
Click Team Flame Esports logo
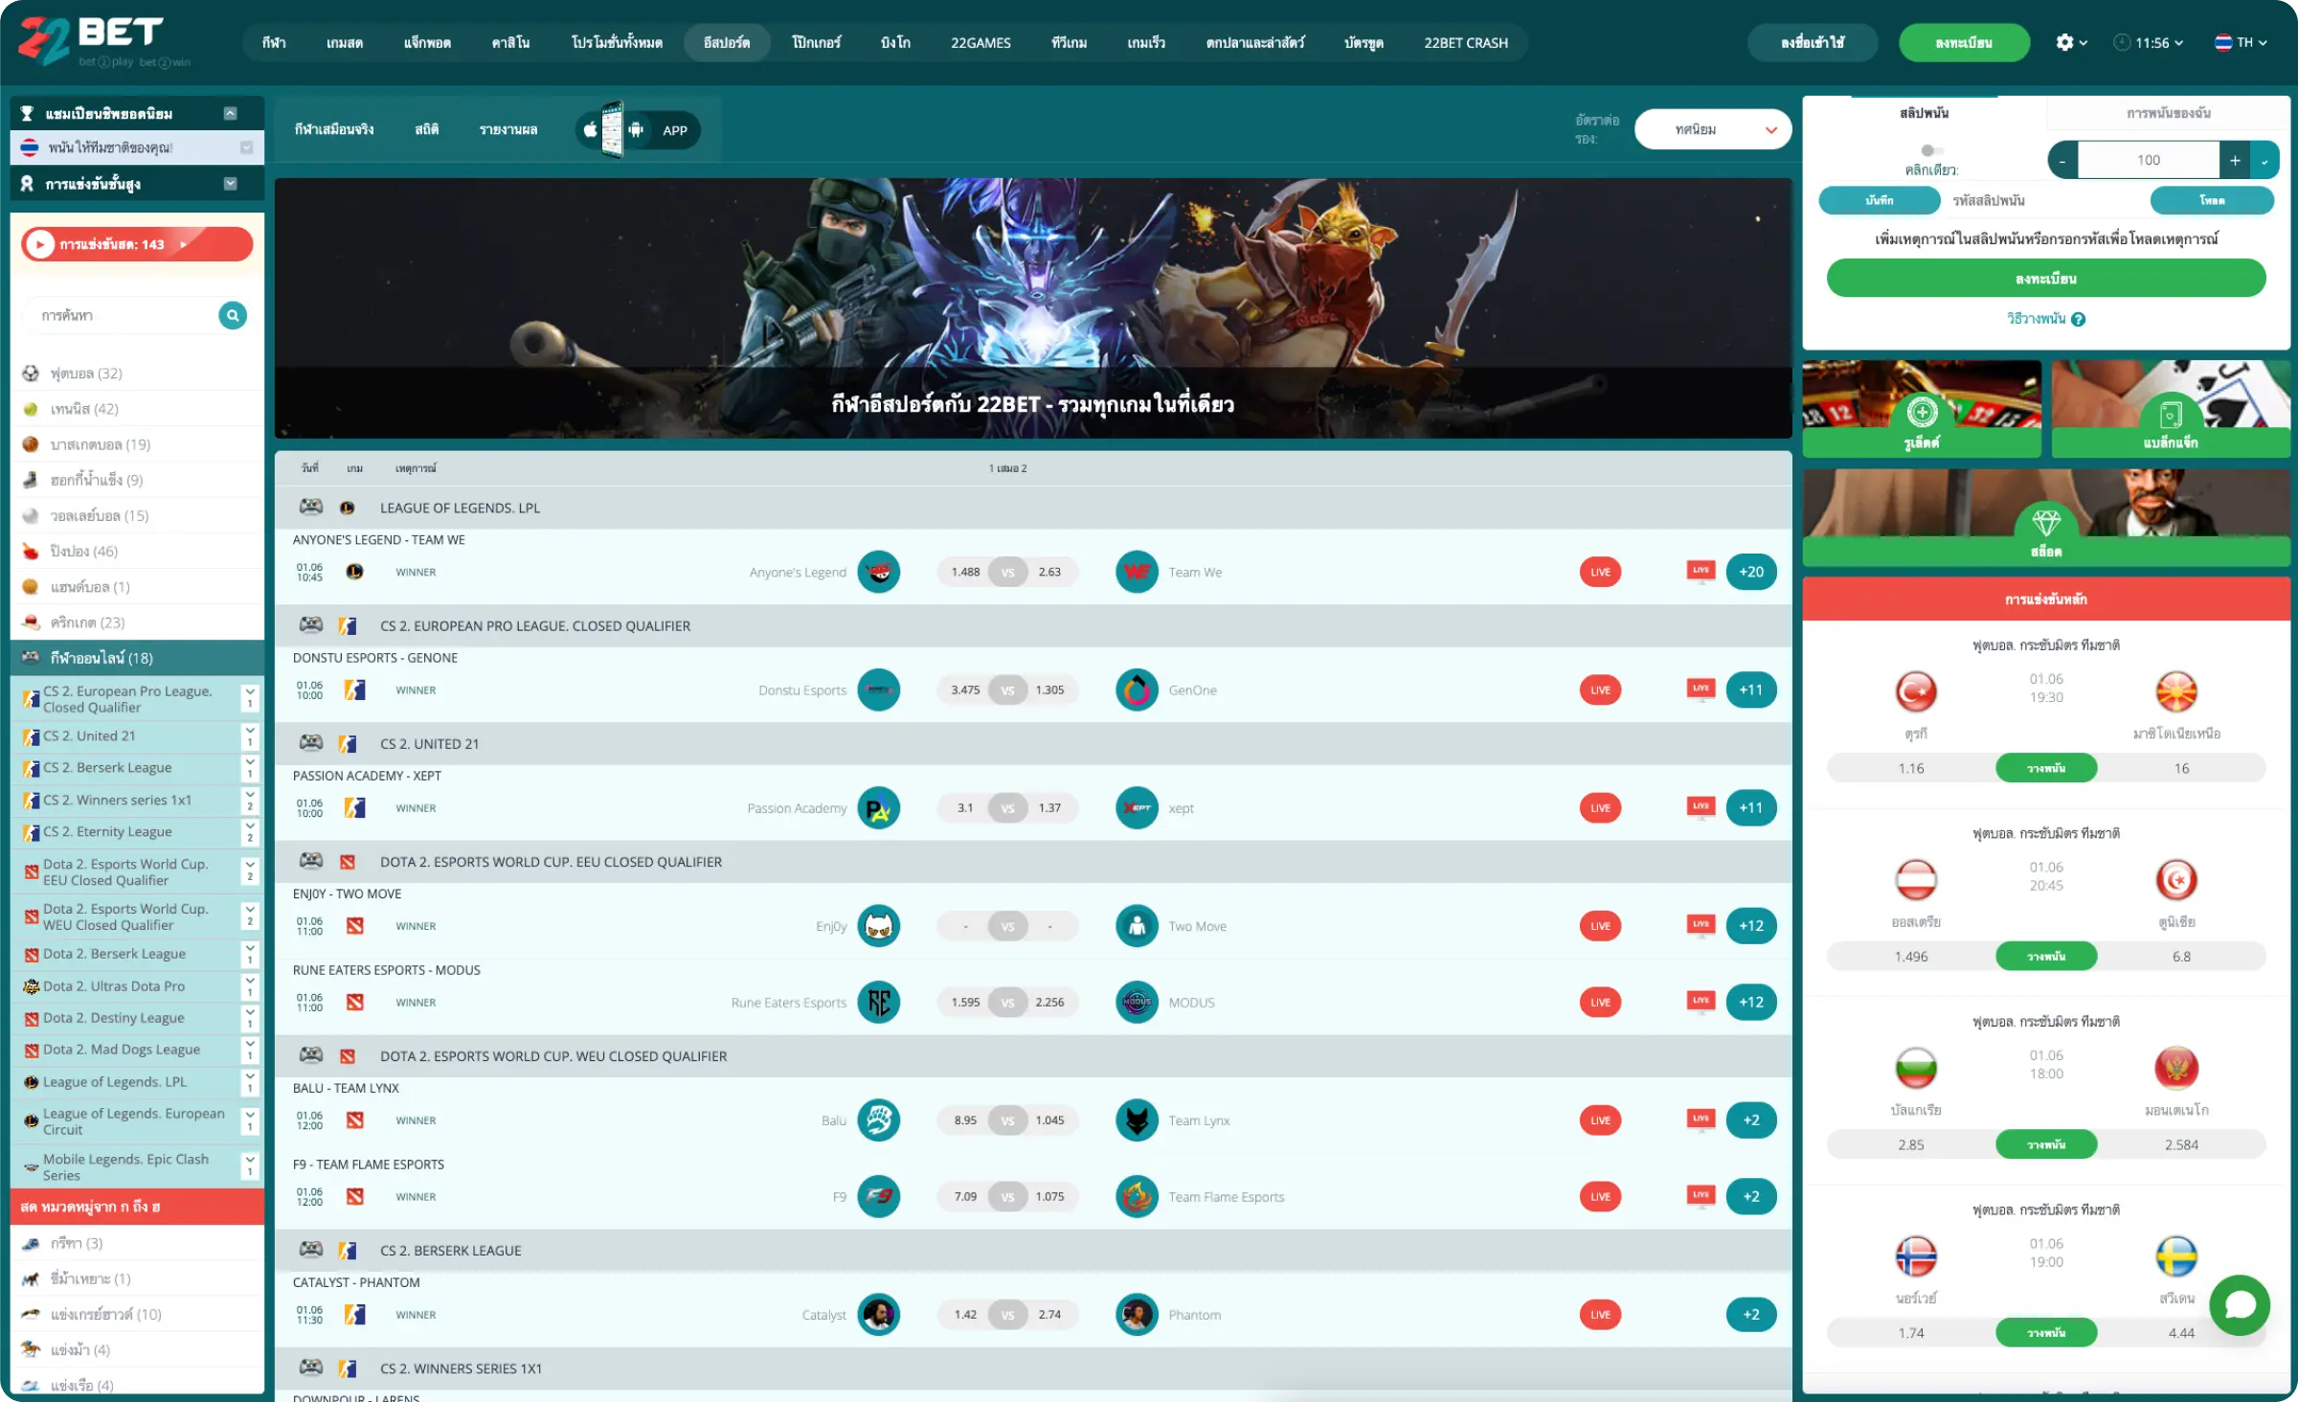[x=1137, y=1196]
